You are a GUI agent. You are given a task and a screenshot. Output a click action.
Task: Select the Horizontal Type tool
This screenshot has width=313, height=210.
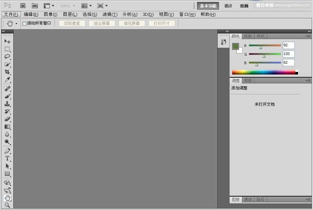pyautogui.click(x=7, y=158)
